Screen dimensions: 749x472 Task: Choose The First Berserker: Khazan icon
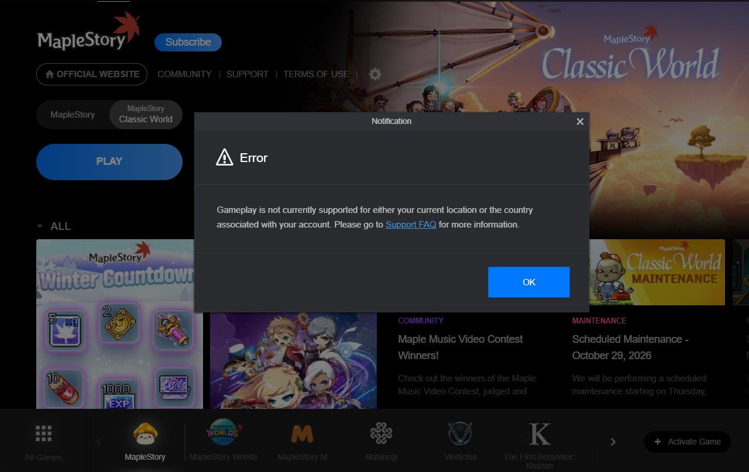coord(540,434)
